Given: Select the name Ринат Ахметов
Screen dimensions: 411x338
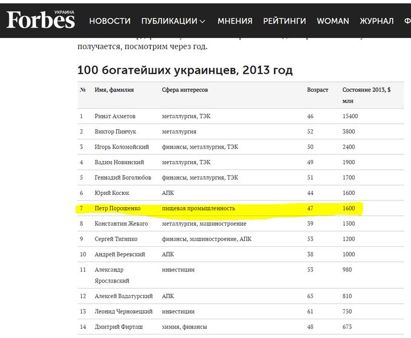Looking at the screenshot, I should [x=115, y=116].
